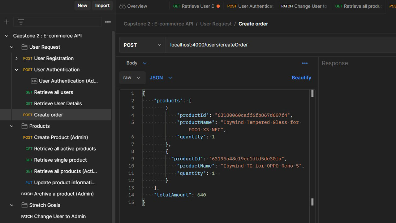Click the productId value 63180060caff6fb867d607f4
This screenshot has height=223, width=396.
tap(253, 115)
